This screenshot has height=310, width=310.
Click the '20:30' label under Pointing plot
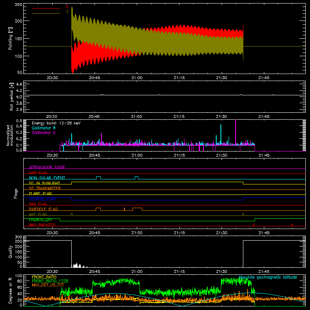click(x=52, y=78)
